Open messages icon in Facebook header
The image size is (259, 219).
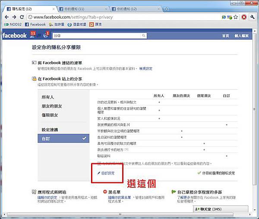point(39,35)
